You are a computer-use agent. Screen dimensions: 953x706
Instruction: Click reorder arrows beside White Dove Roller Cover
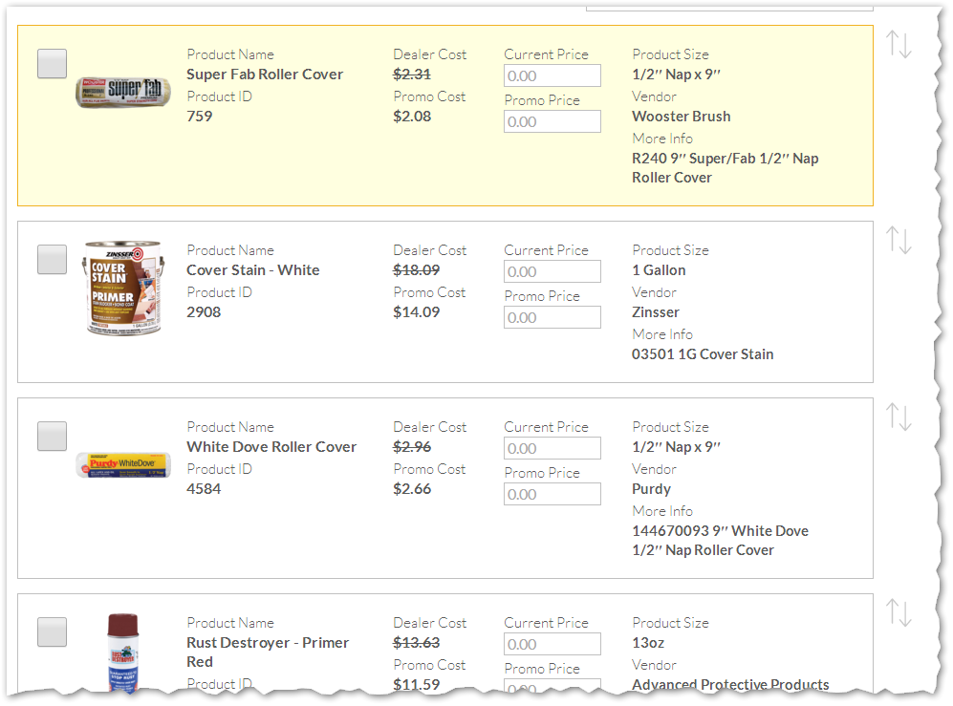[x=899, y=417]
